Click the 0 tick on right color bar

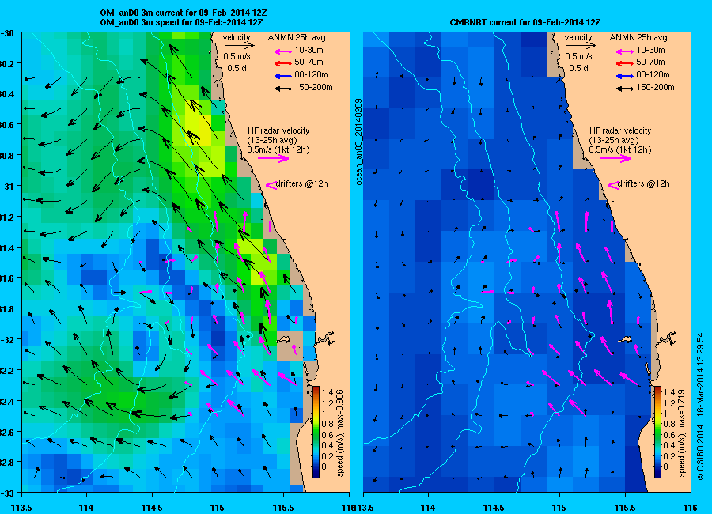coord(665,467)
